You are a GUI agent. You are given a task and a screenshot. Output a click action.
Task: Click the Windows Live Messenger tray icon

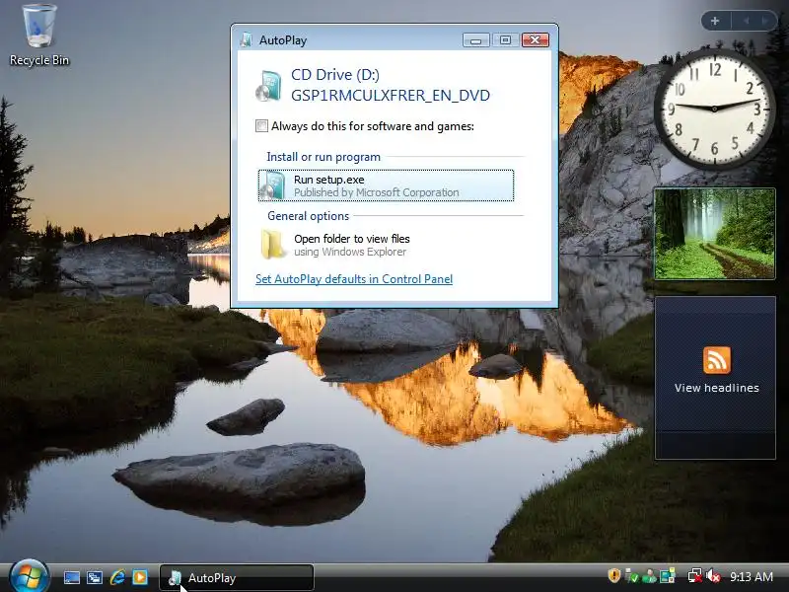click(x=649, y=576)
